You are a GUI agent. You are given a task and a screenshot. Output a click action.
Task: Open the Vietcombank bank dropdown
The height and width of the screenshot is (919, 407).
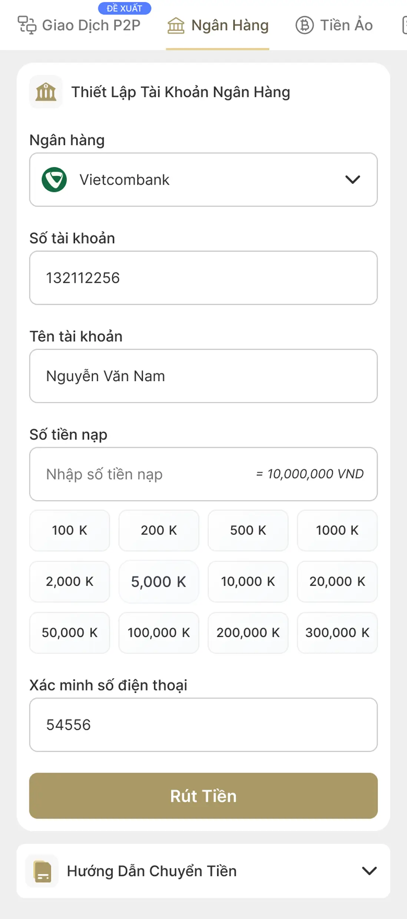[203, 180]
